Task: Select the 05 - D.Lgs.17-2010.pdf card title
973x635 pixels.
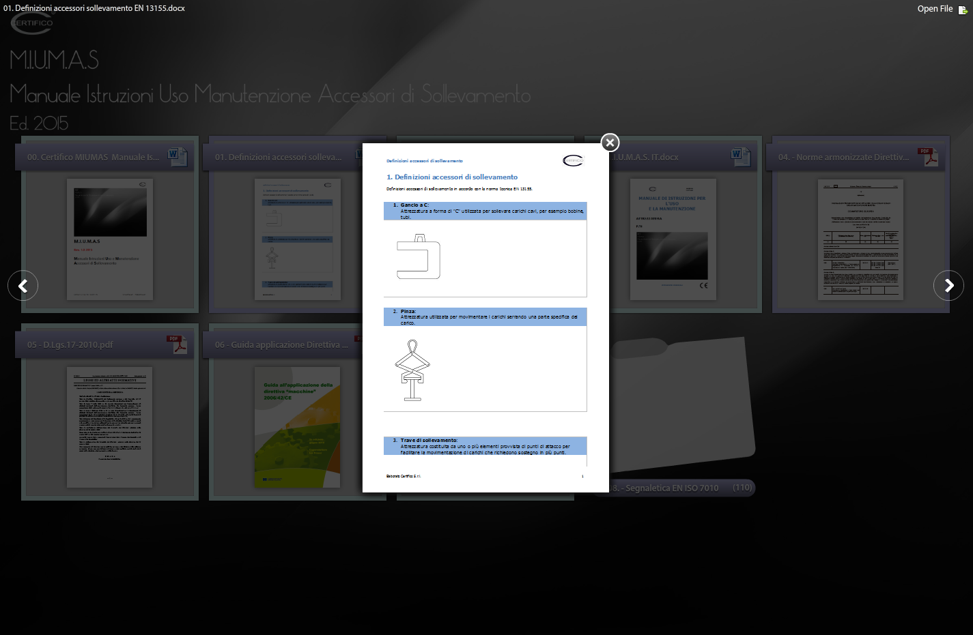Action: point(70,344)
